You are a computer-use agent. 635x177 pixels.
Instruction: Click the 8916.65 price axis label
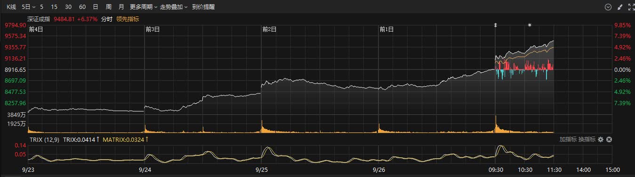(15, 69)
